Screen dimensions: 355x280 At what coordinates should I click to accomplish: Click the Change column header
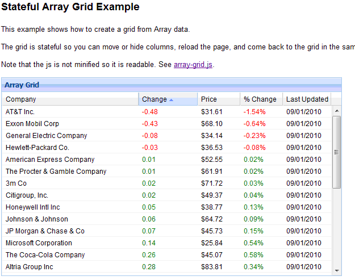(168, 99)
